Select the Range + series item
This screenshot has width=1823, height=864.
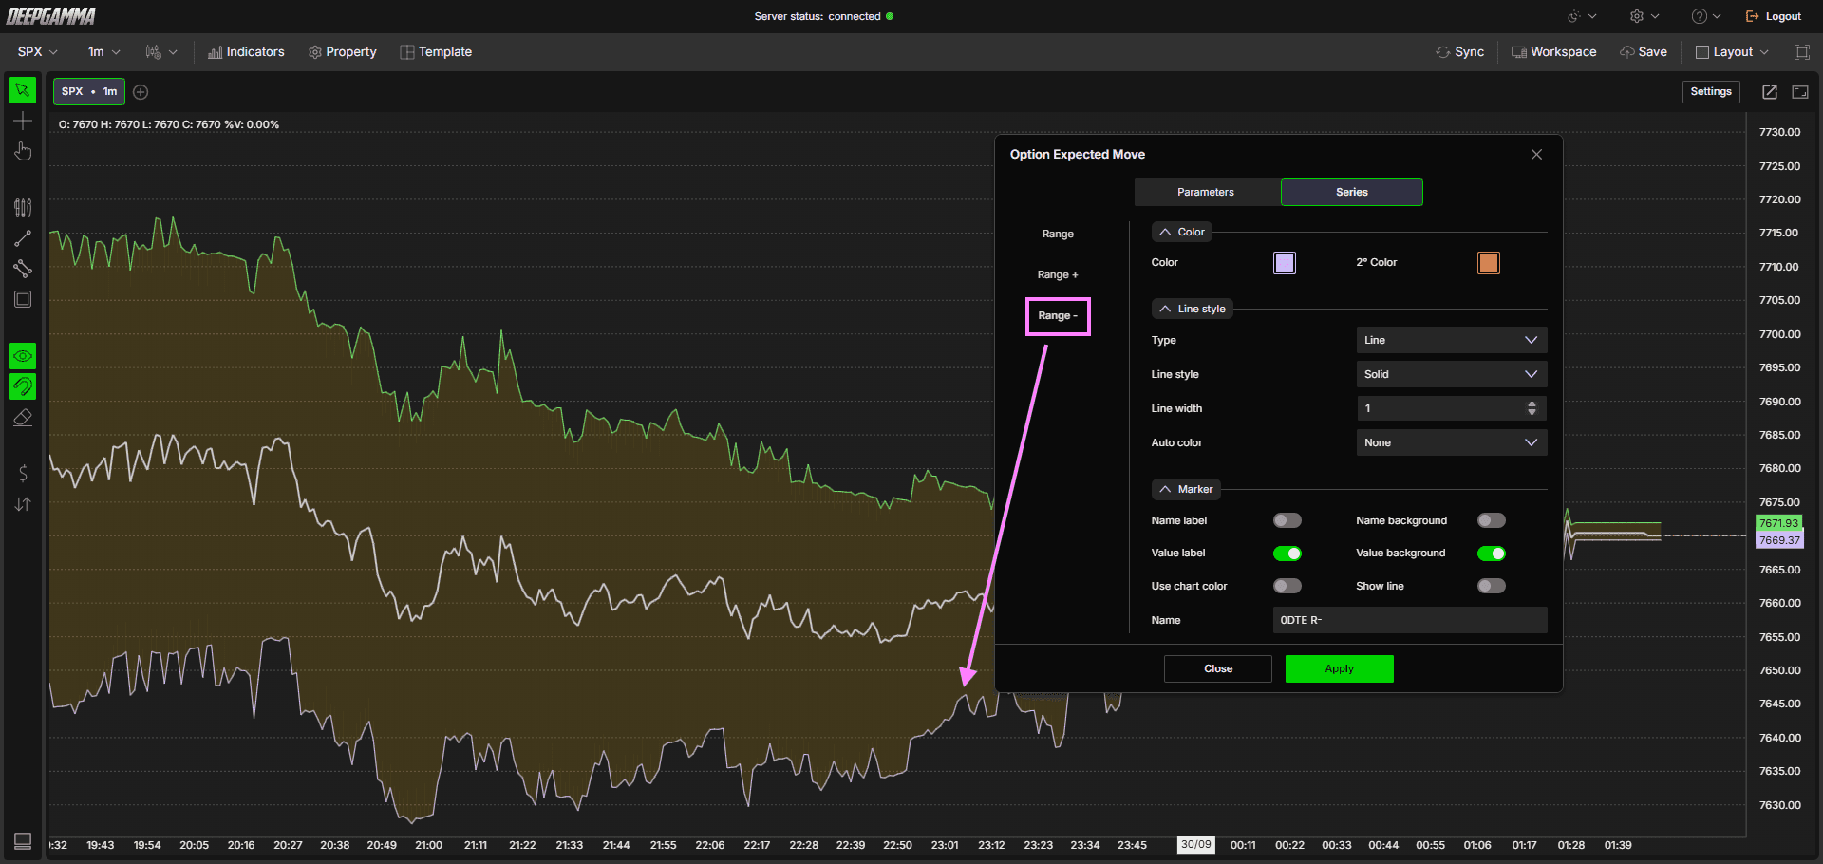point(1058,274)
